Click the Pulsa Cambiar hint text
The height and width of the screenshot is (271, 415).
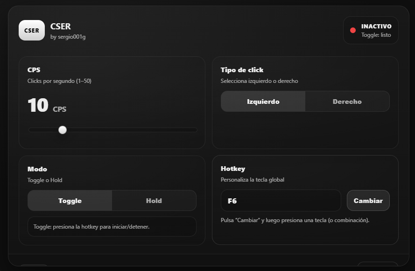(295, 220)
